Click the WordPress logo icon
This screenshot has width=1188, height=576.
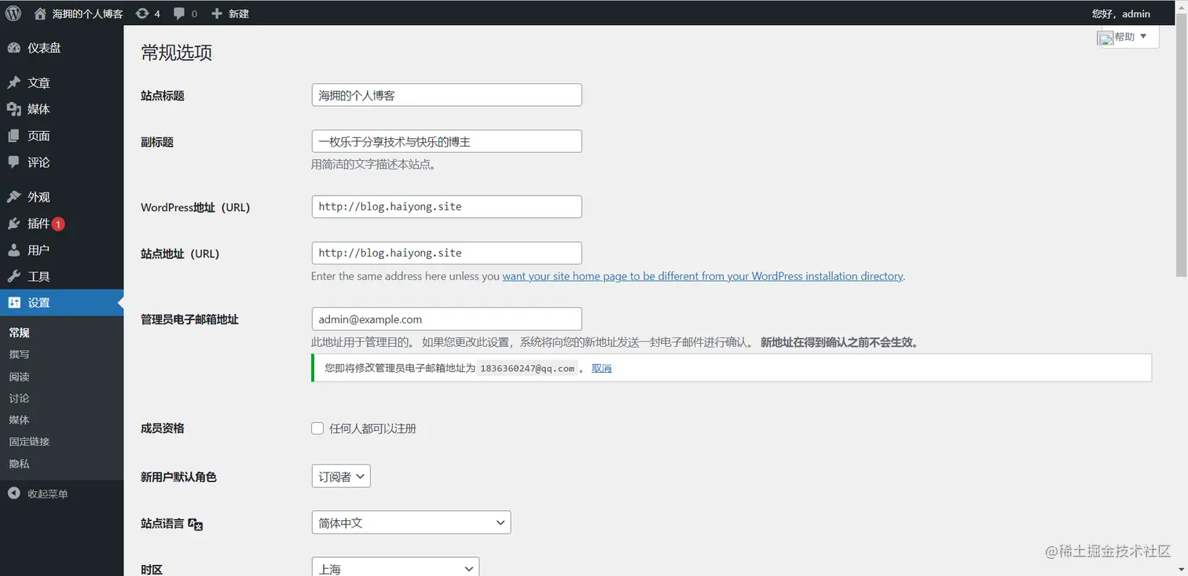(13, 13)
